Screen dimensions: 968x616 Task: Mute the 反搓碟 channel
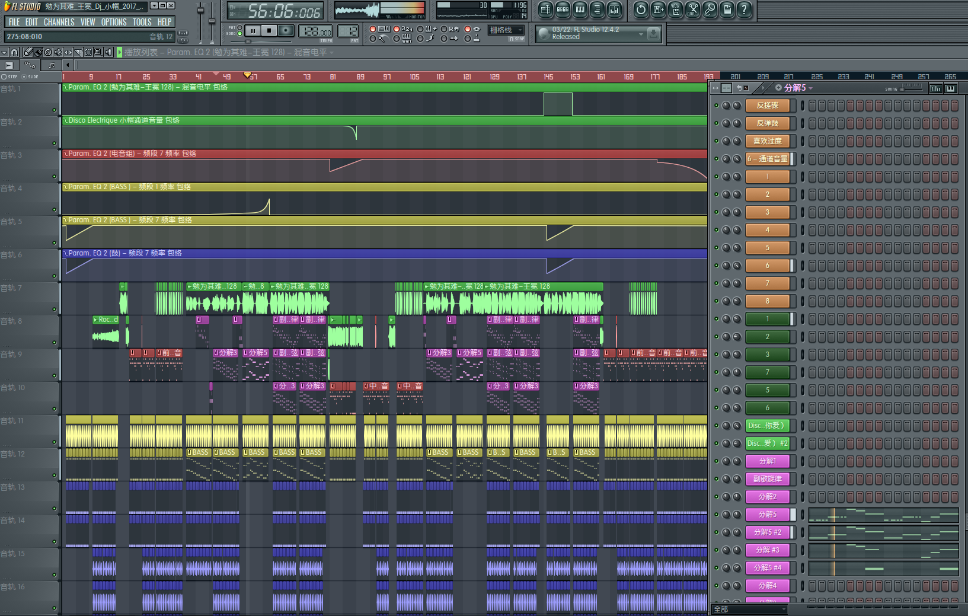716,106
